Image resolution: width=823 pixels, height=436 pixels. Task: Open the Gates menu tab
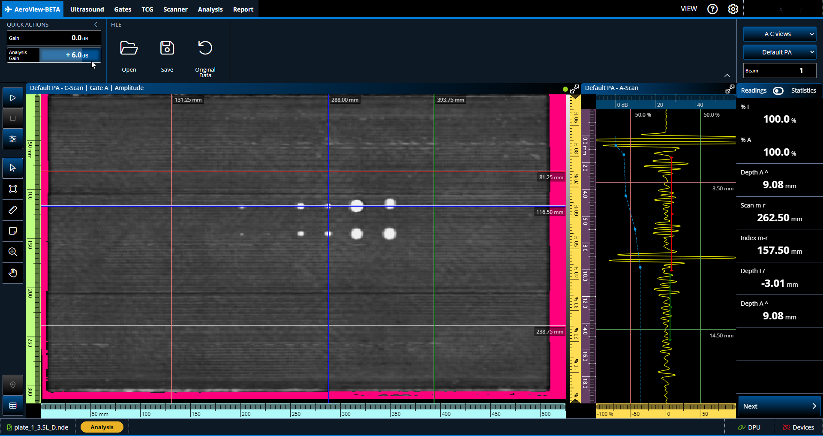pos(123,9)
